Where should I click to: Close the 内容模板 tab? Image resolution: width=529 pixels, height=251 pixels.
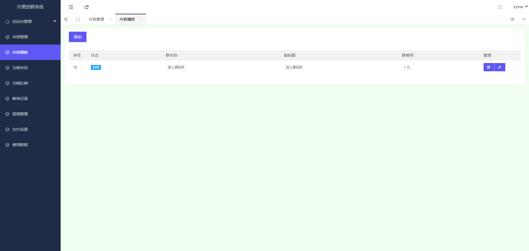(x=142, y=19)
